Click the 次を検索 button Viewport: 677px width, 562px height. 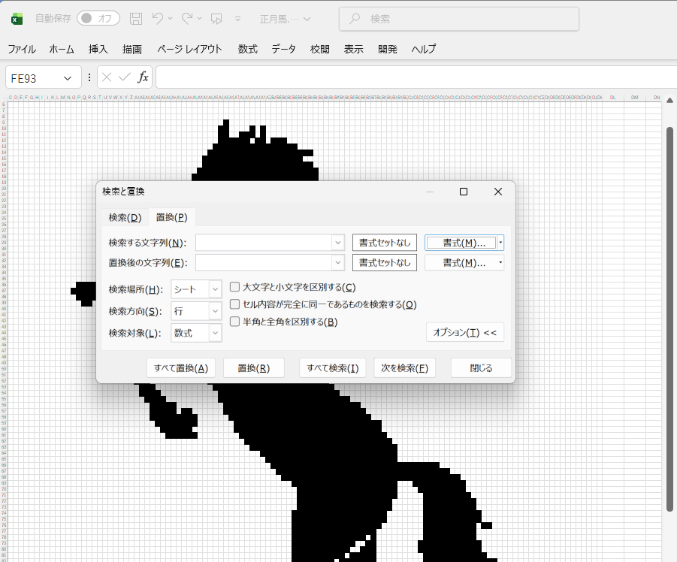[x=405, y=368]
